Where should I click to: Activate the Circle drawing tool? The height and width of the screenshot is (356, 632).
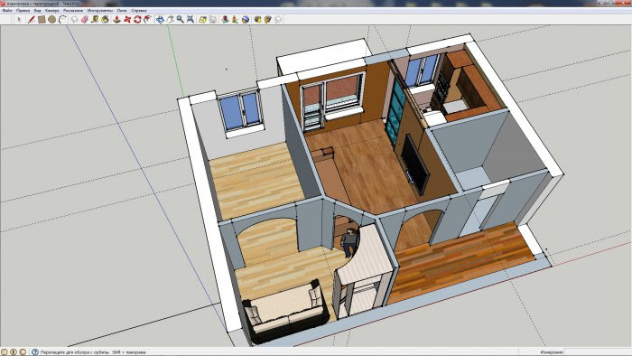point(52,19)
